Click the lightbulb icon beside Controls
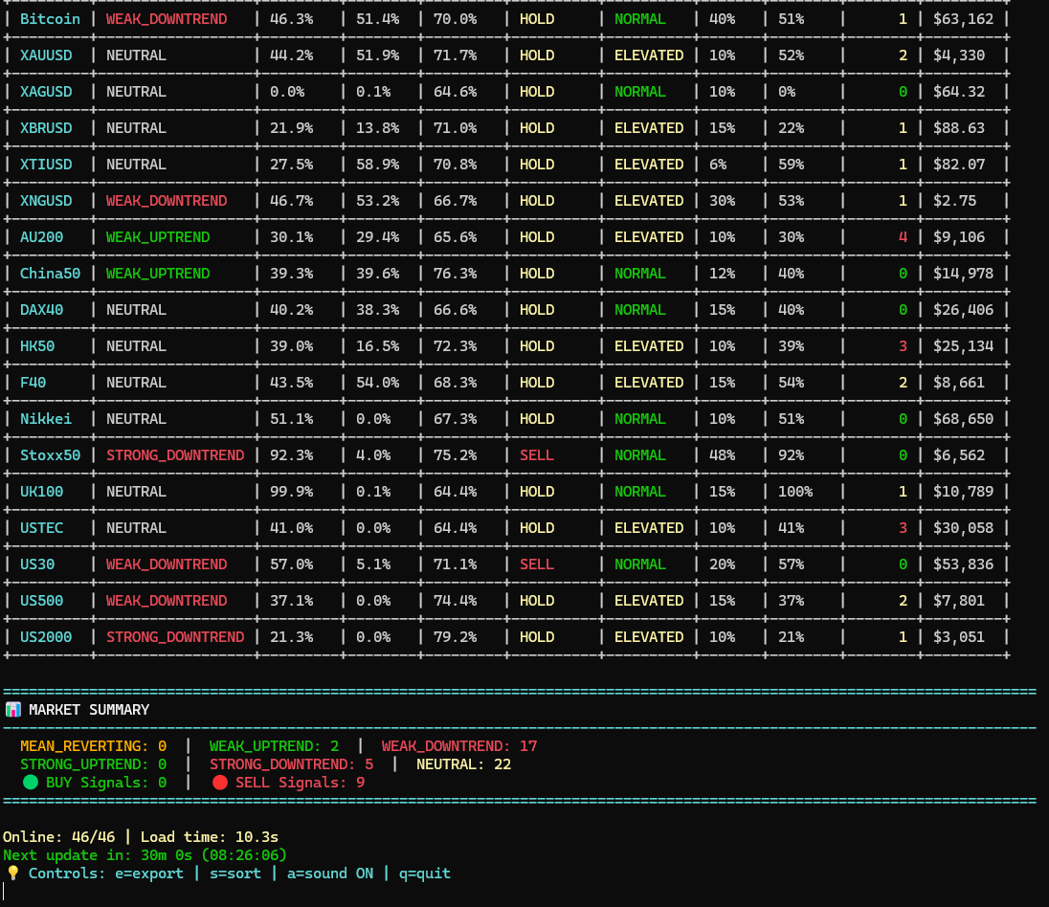 12,874
